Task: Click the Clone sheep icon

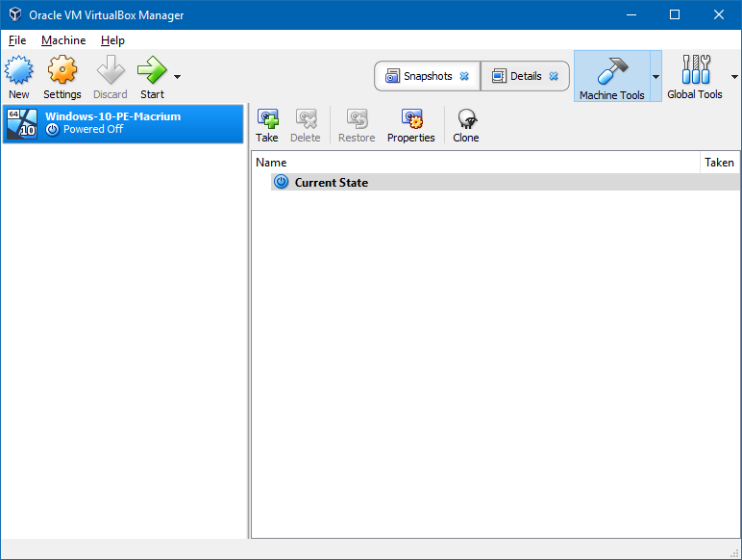Action: (466, 119)
